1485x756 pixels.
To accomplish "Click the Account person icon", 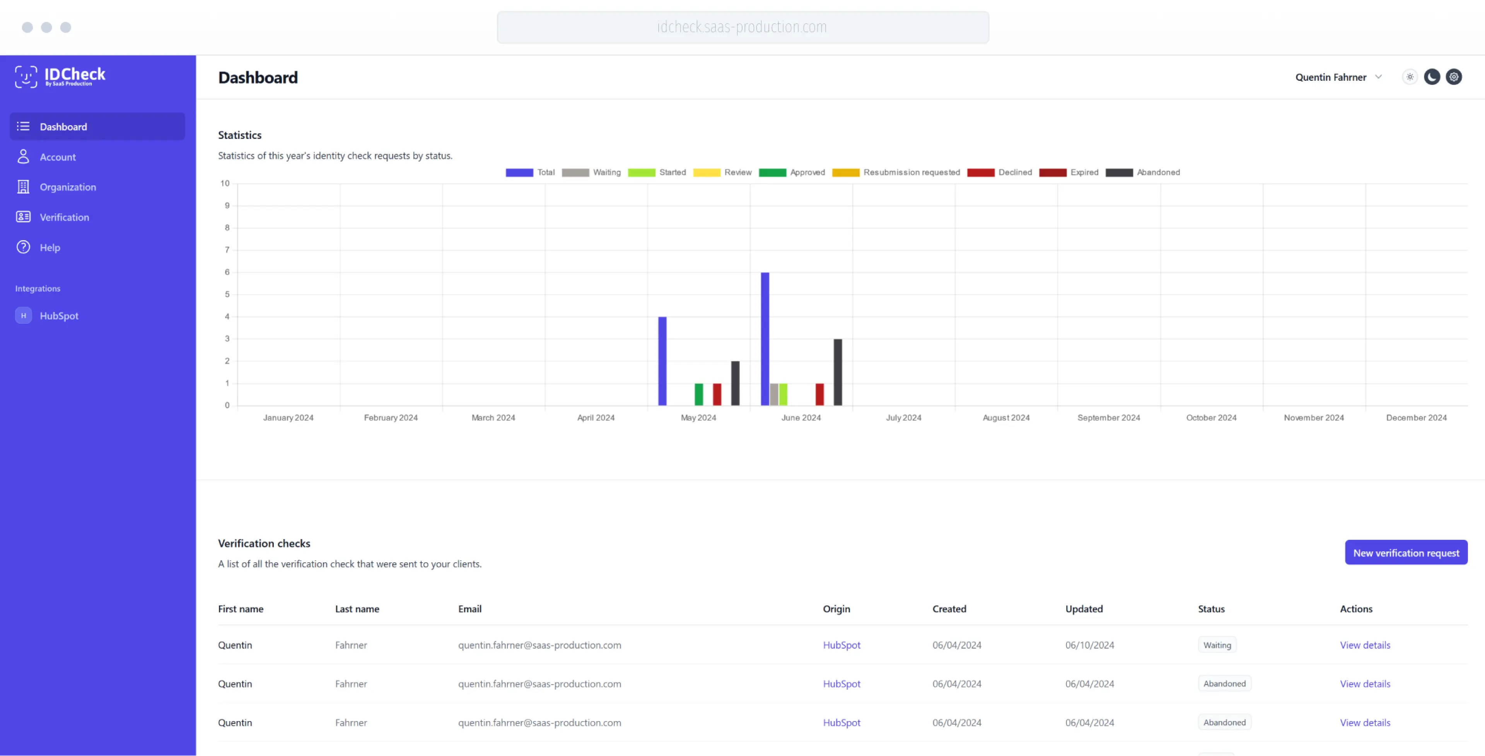I will (23, 156).
